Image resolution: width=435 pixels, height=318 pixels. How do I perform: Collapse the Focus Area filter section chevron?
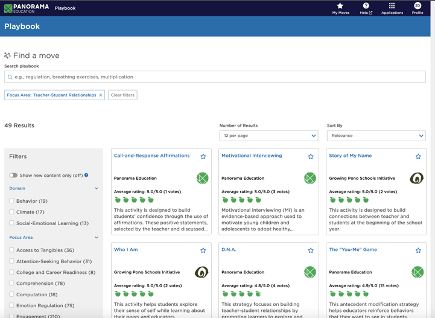click(x=97, y=238)
